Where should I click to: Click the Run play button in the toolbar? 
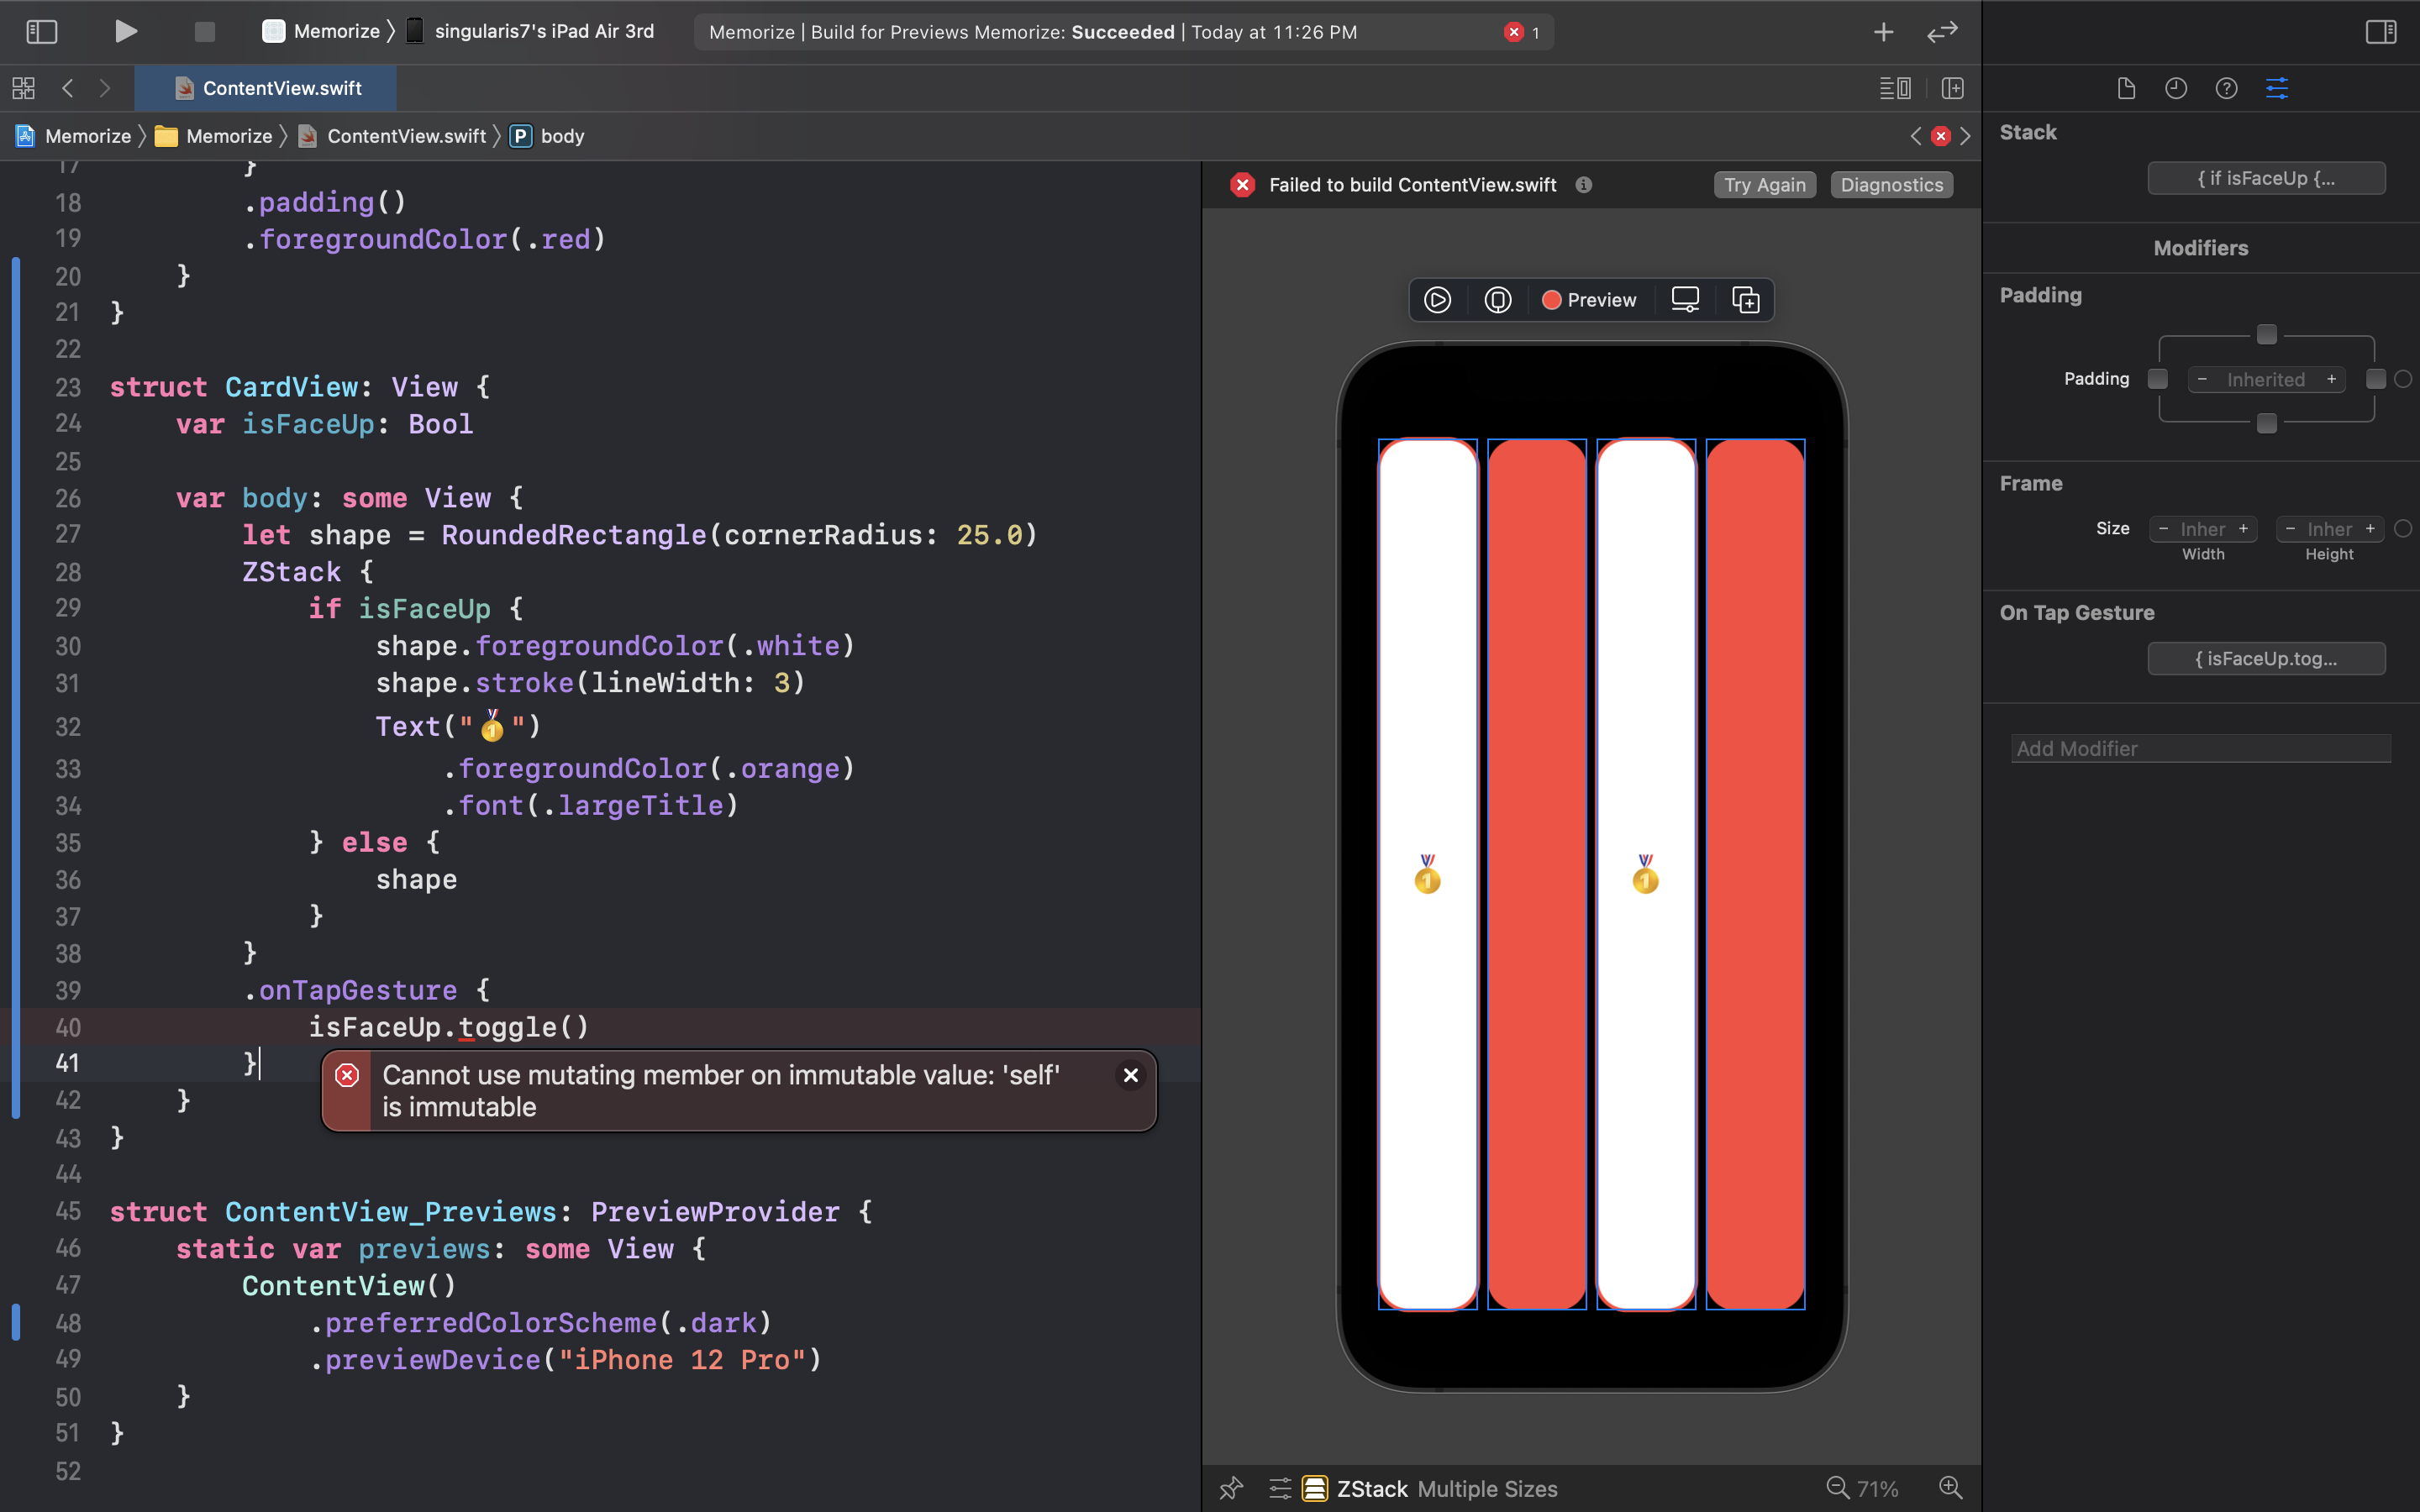[x=125, y=31]
